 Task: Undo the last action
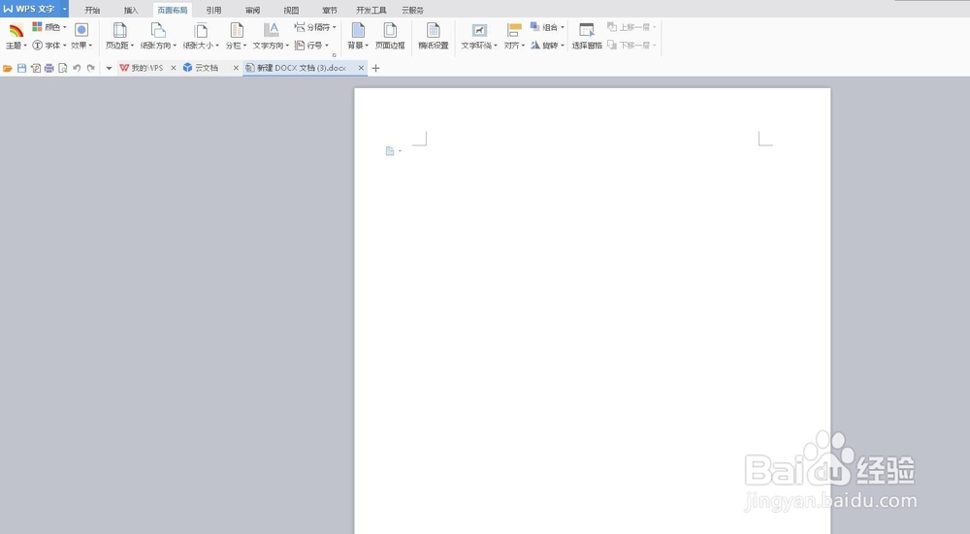[x=77, y=68]
